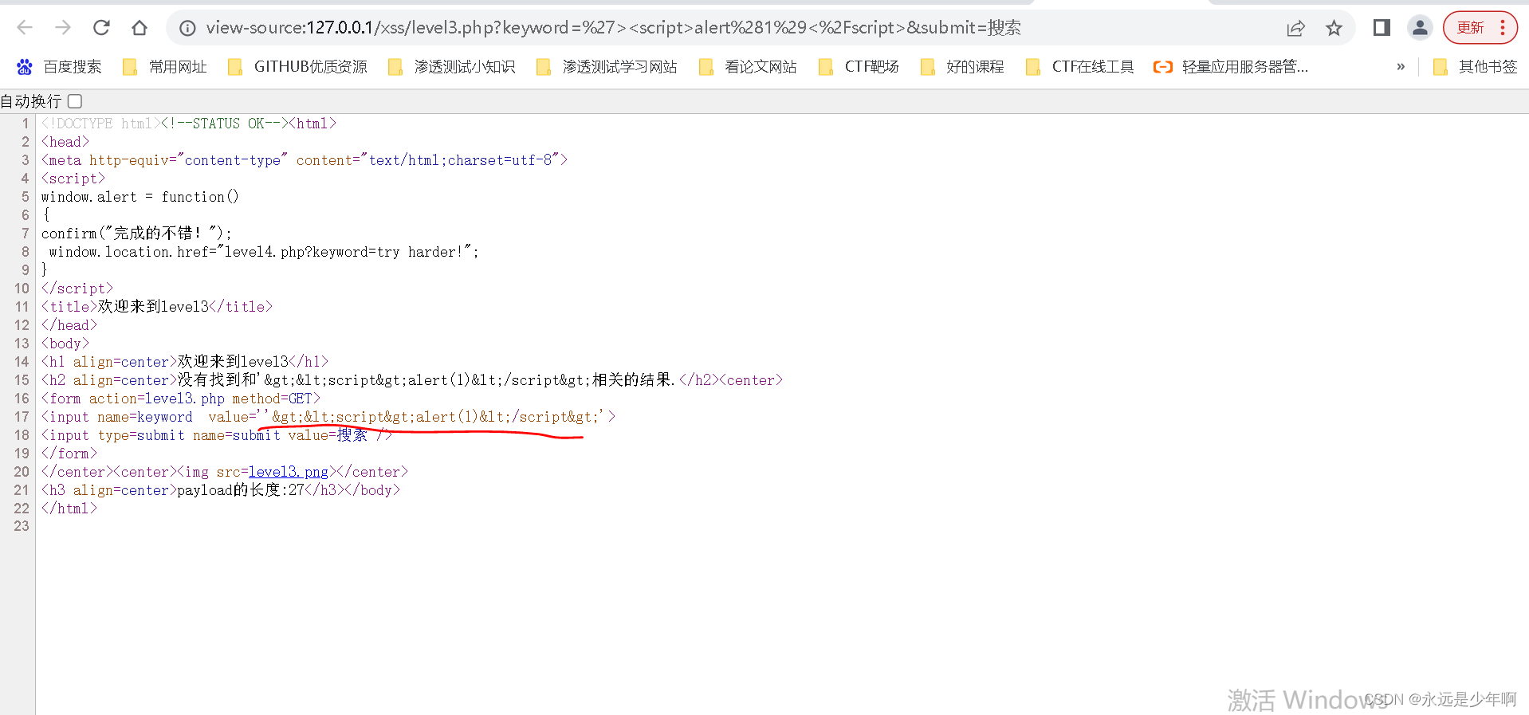Open the 百度搜索 bookmark
Screen dimensions: 1529x715
click(x=60, y=67)
